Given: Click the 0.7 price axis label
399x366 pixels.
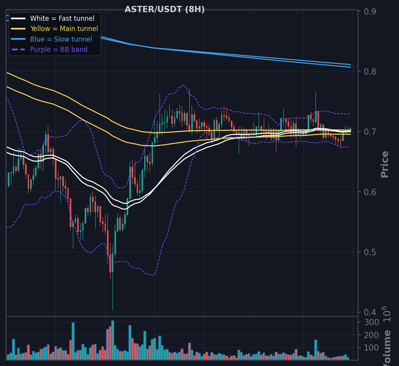Looking at the screenshot, I should [370, 132].
